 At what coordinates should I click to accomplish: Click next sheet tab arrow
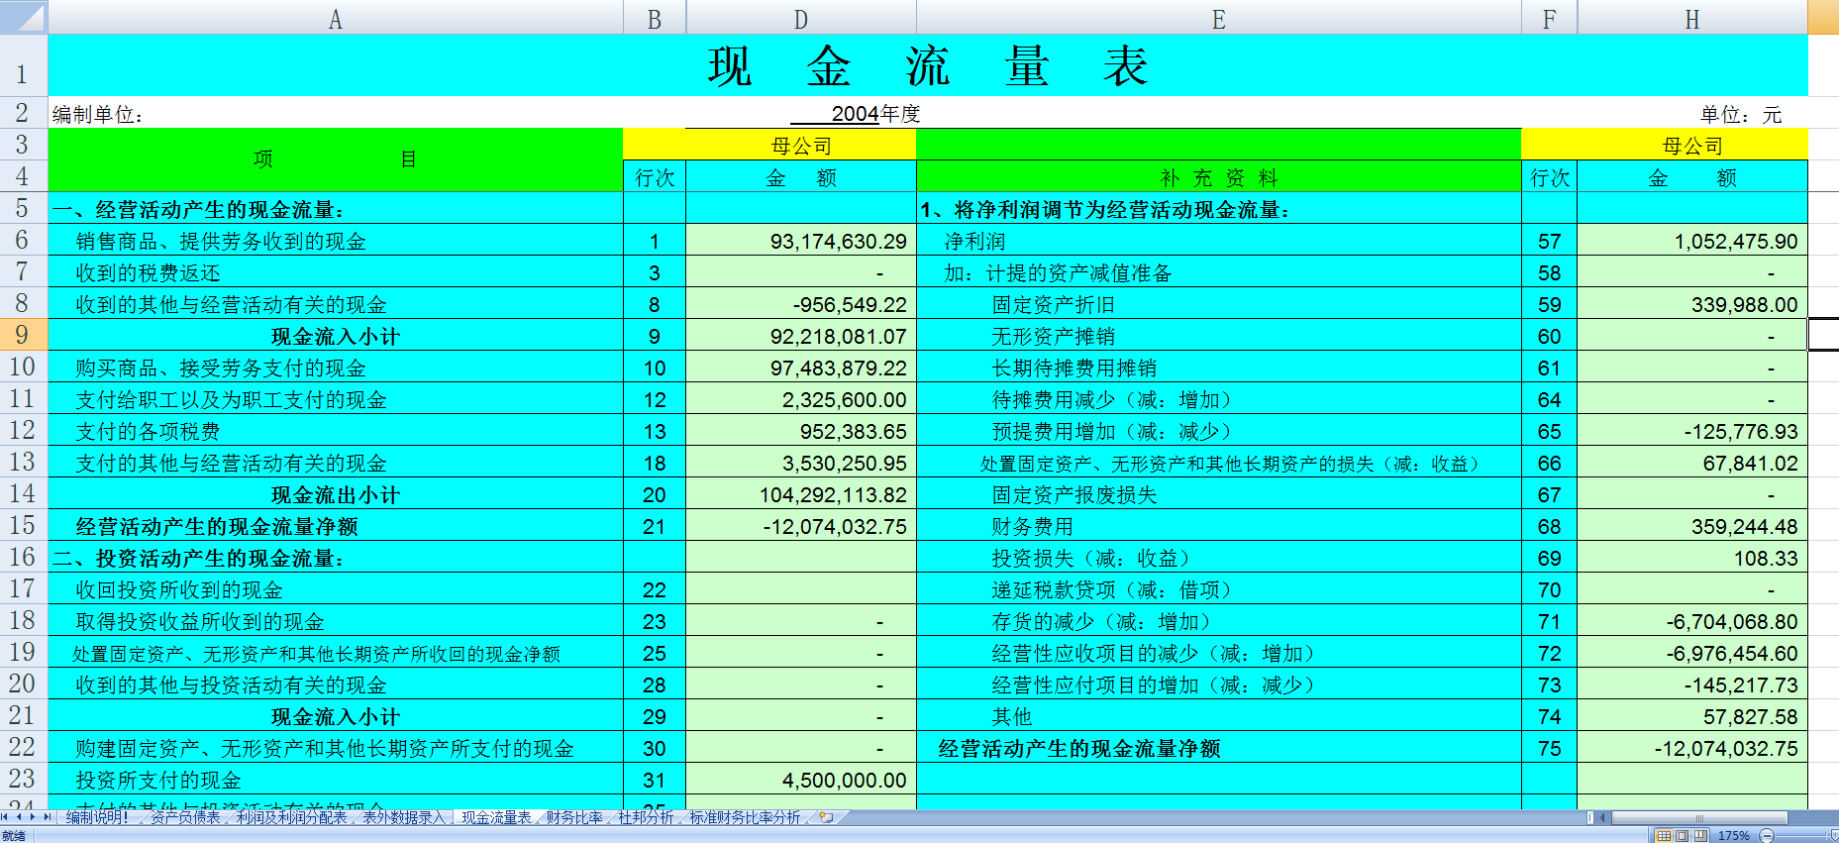tap(33, 817)
